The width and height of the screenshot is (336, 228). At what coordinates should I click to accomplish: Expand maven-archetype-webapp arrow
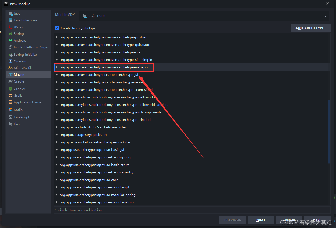pyautogui.click(x=56, y=67)
